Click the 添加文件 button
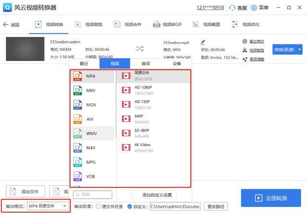307x215 pixels. coord(25,192)
